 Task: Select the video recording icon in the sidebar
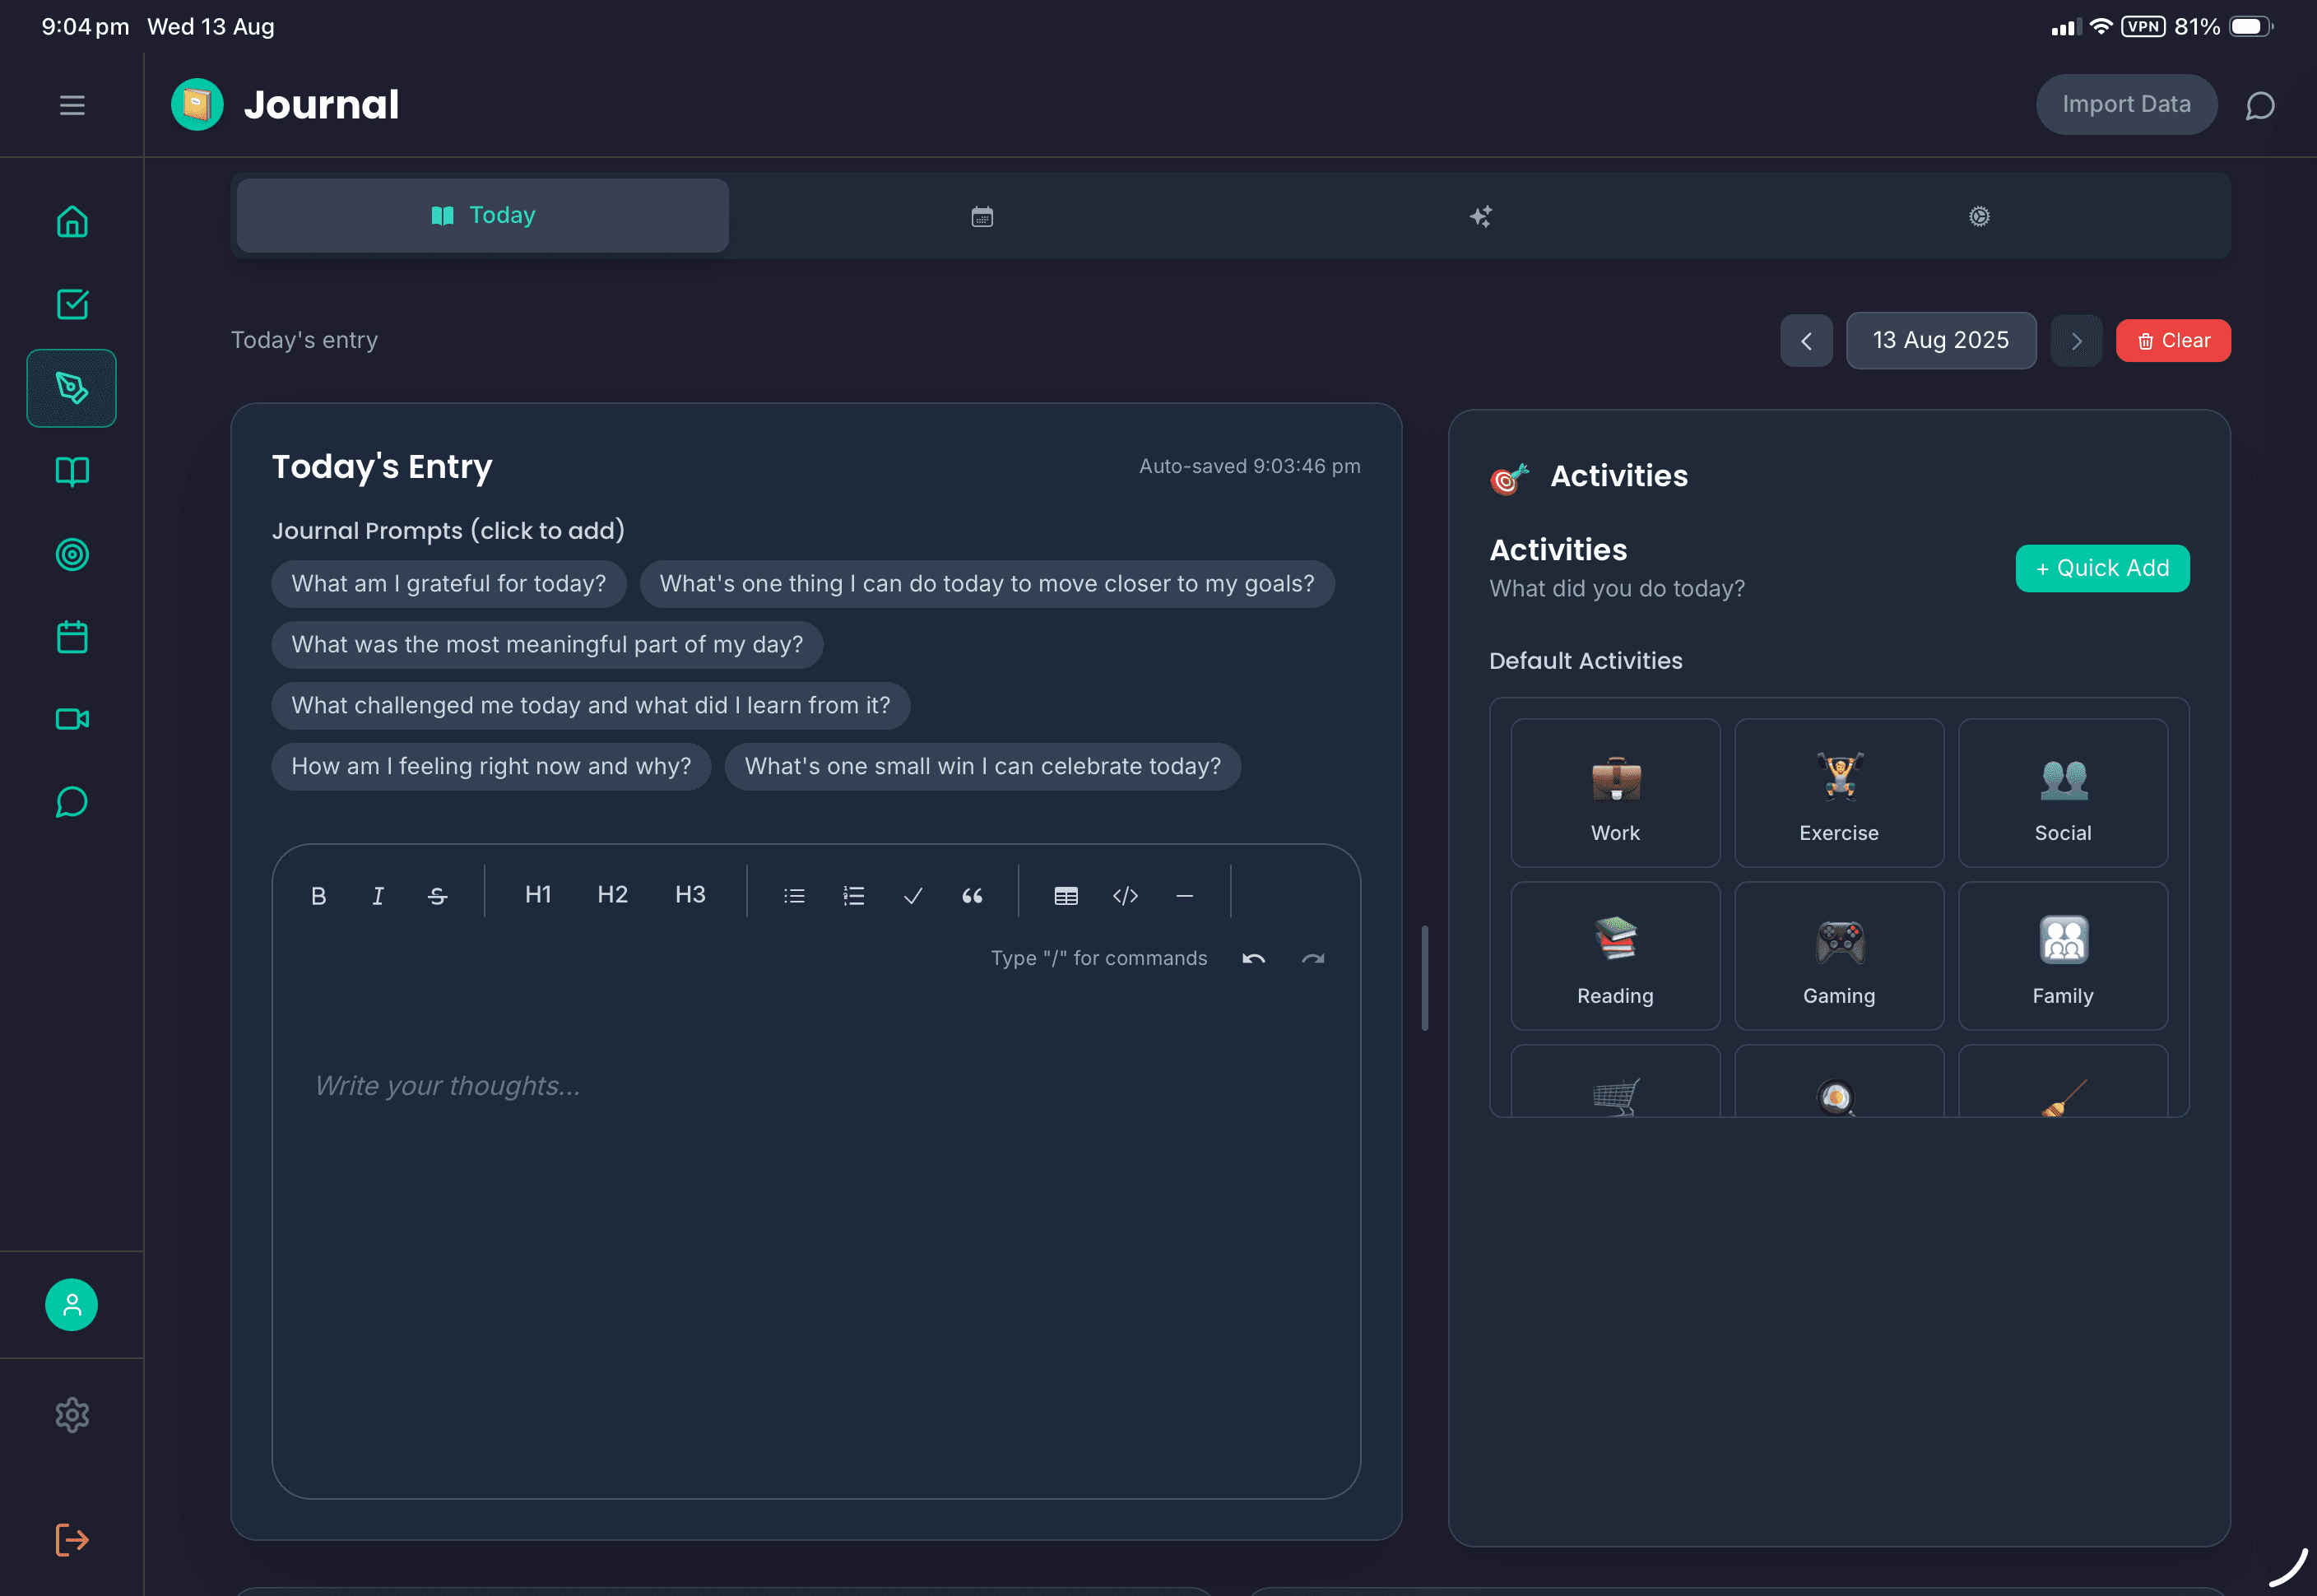coord(71,718)
